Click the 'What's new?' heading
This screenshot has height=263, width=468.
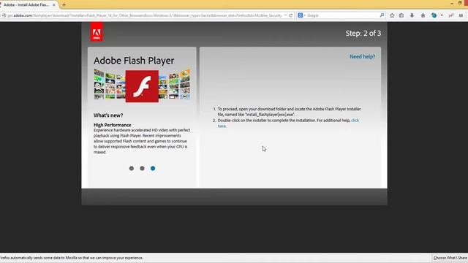tap(108, 115)
